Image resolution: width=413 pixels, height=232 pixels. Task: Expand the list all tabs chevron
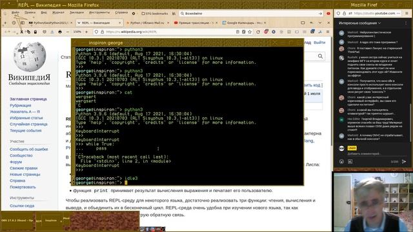pyautogui.click(x=320, y=23)
